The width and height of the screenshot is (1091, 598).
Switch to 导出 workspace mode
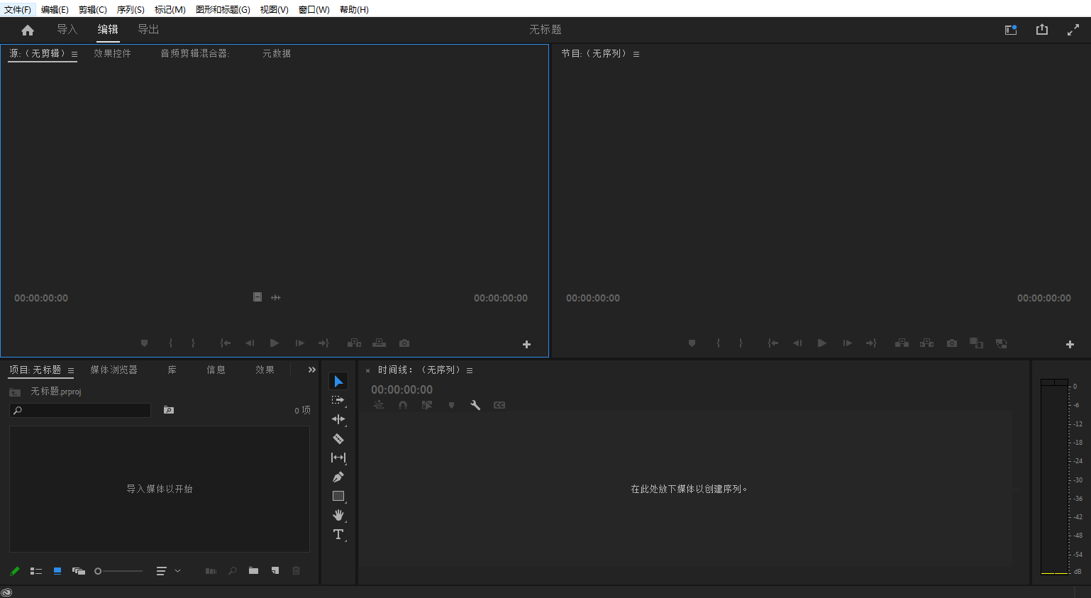coord(148,29)
